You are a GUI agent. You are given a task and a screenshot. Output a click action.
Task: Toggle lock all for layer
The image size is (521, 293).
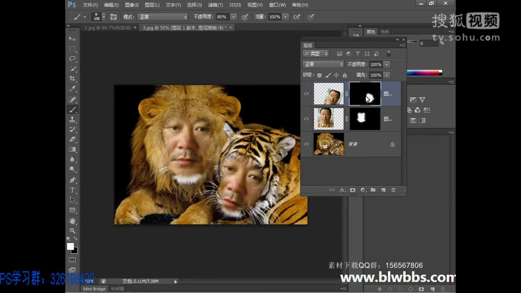pyautogui.click(x=345, y=75)
